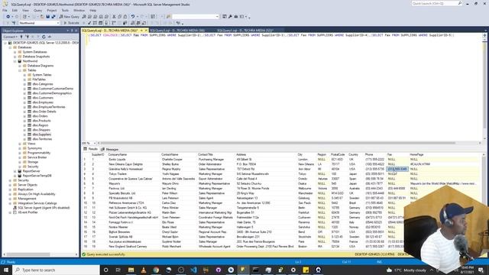Click the Save floppy disk icon
Image resolution: width=489 pixels, height=275 pixels.
tap(47, 17)
